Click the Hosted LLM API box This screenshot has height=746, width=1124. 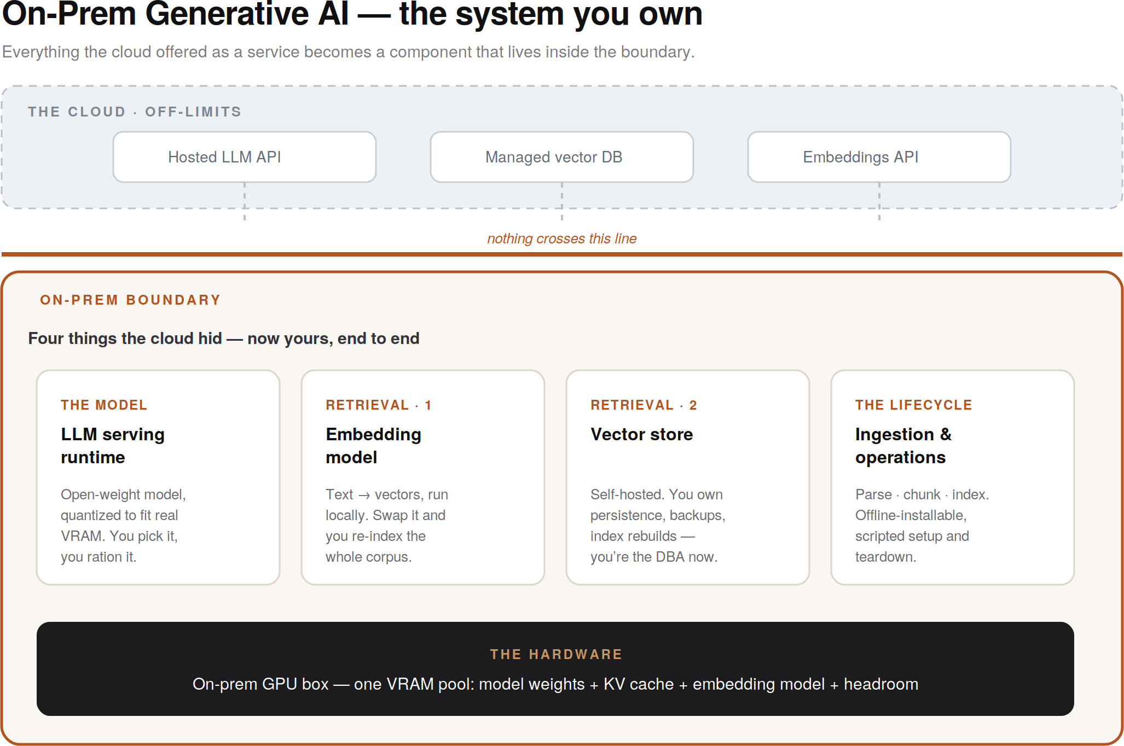(x=244, y=157)
